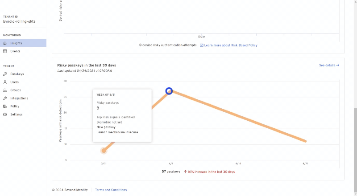Click the 3/31 data point on chart

[x=104, y=151]
